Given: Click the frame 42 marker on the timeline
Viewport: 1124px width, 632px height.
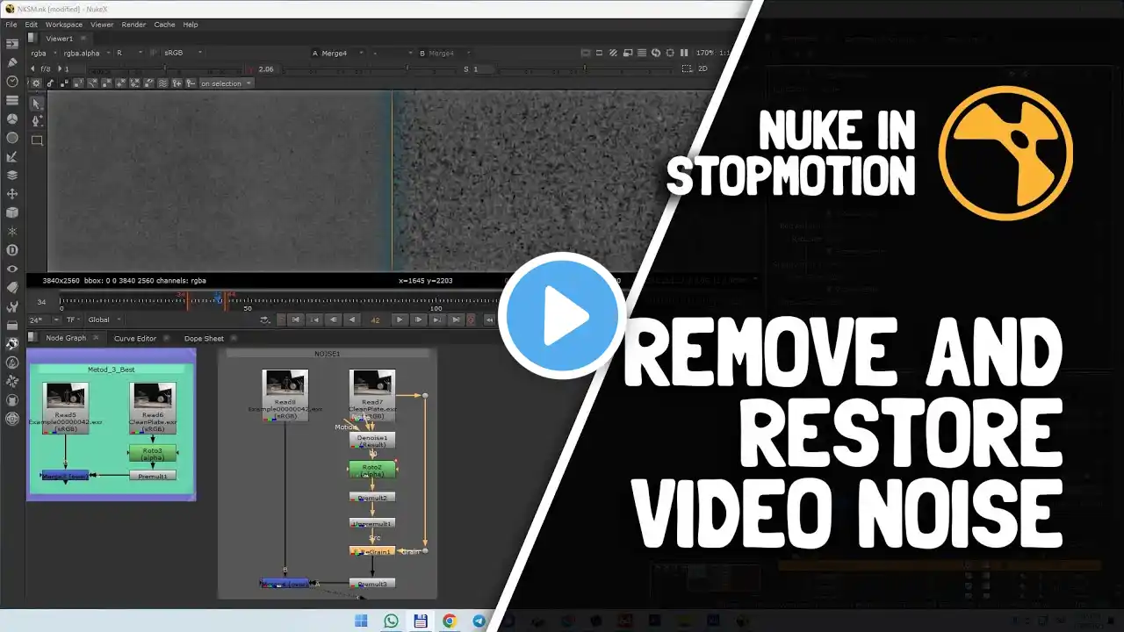Looking at the screenshot, I should pyautogui.click(x=218, y=298).
